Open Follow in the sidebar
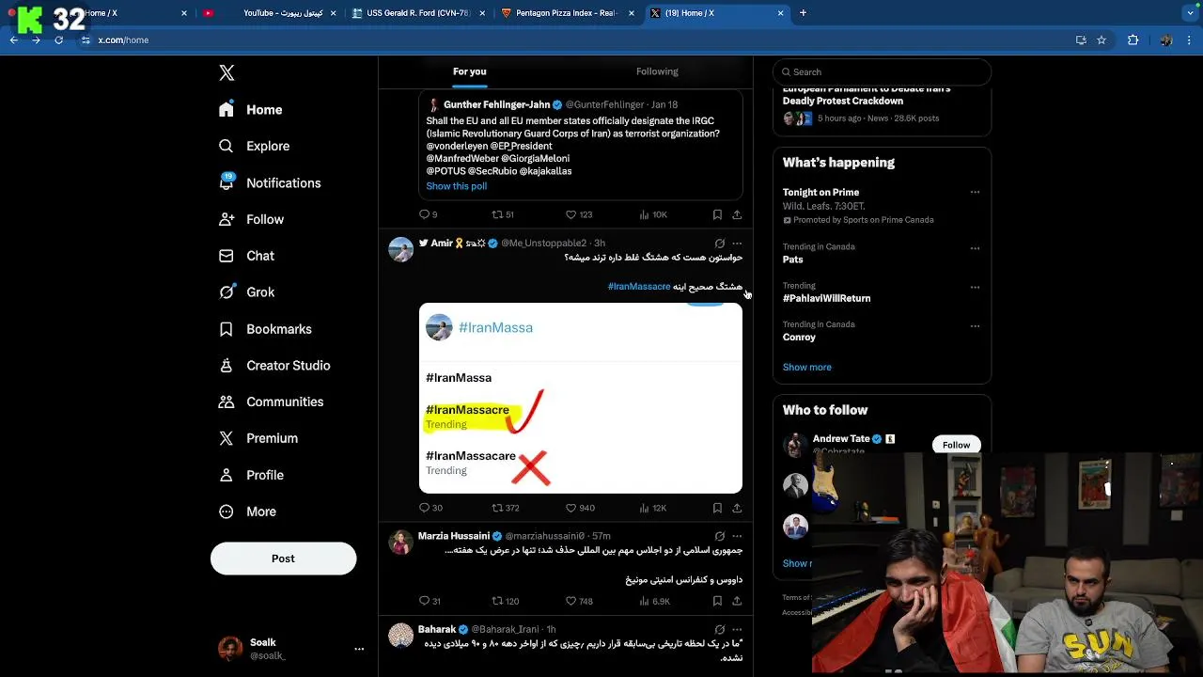This screenshot has width=1203, height=677. pyautogui.click(x=251, y=219)
